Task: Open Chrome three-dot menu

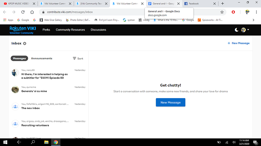Action: (x=256, y=12)
